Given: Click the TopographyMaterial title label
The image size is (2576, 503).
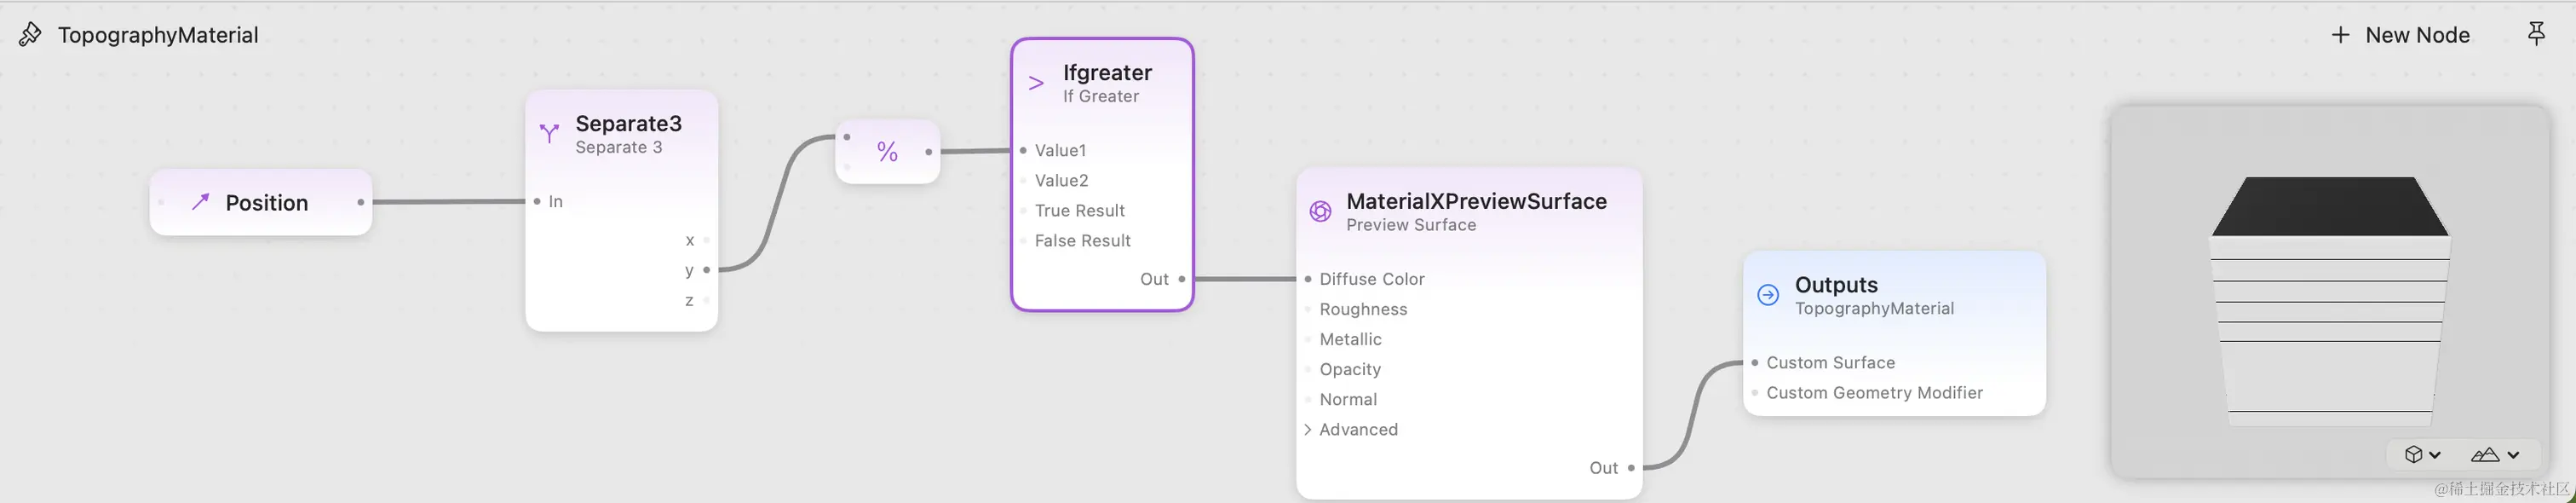Looking at the screenshot, I should (x=158, y=35).
